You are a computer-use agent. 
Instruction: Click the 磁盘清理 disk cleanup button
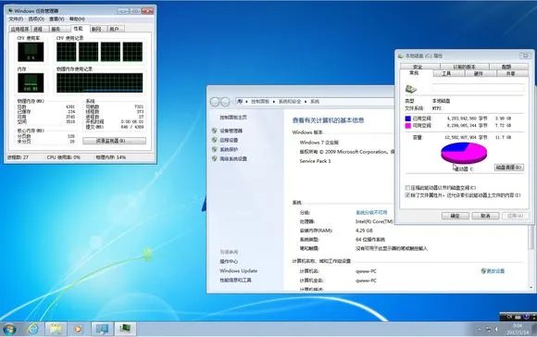tap(508, 168)
